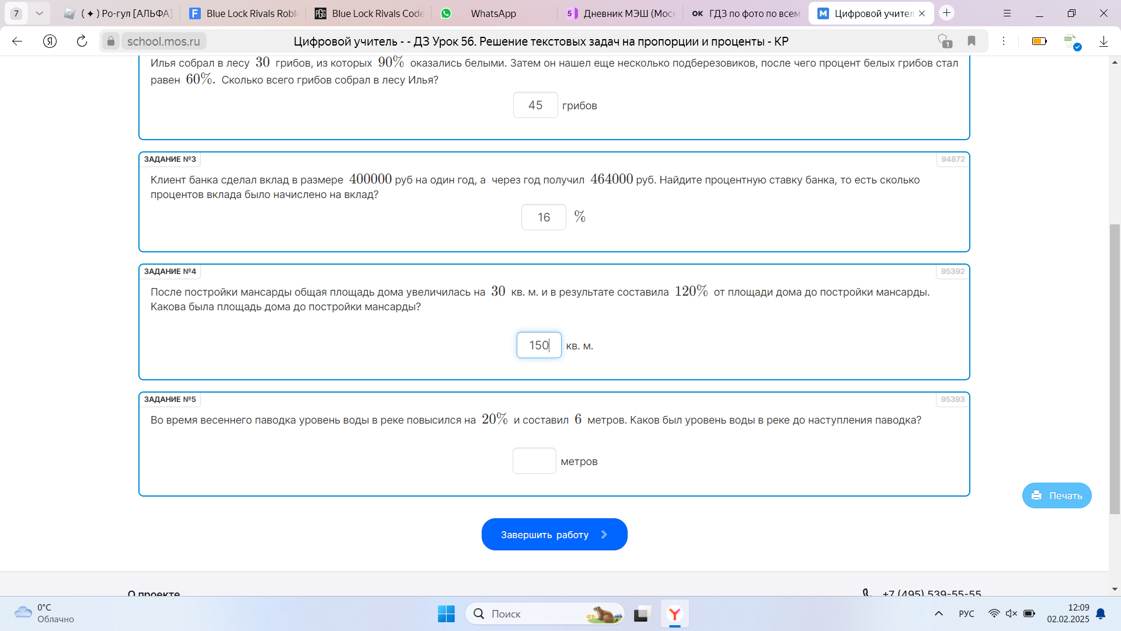Open the downloads arrow icon
Image resolution: width=1121 pixels, height=631 pixels.
click(1103, 41)
